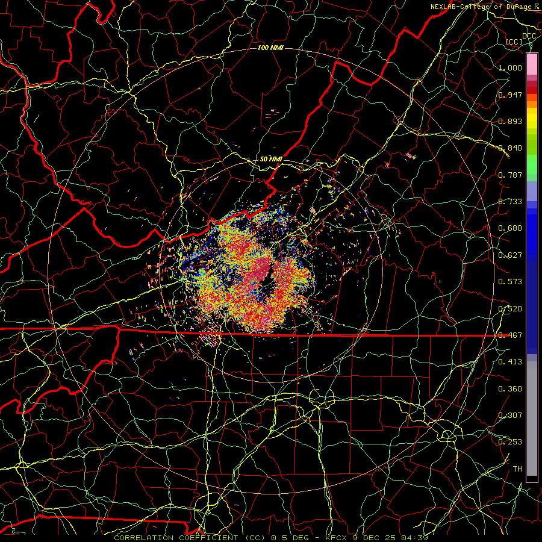Click the KFCX radar site identifier

pyautogui.click(x=337, y=538)
